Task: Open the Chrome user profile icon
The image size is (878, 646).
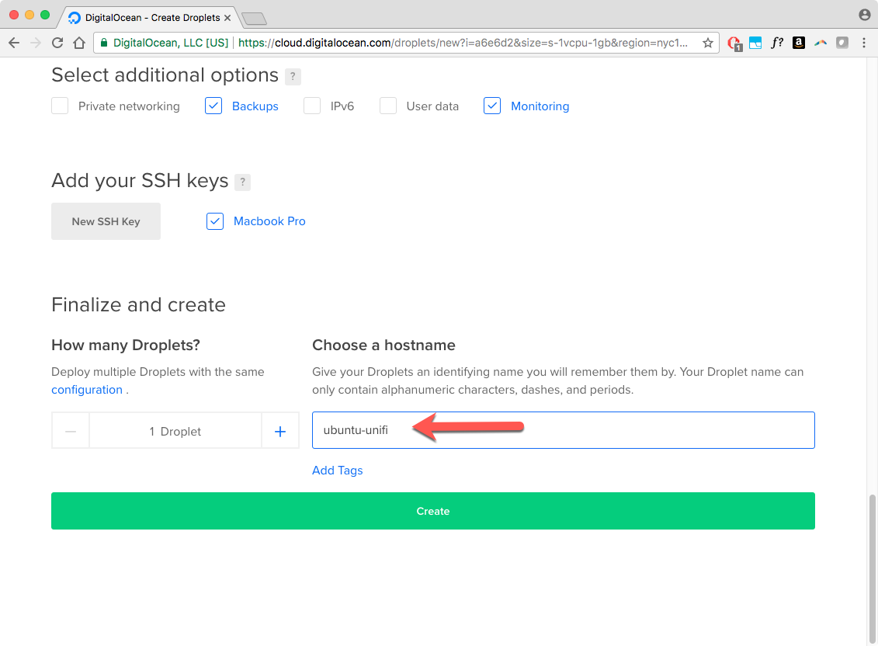Action: pyautogui.click(x=865, y=15)
